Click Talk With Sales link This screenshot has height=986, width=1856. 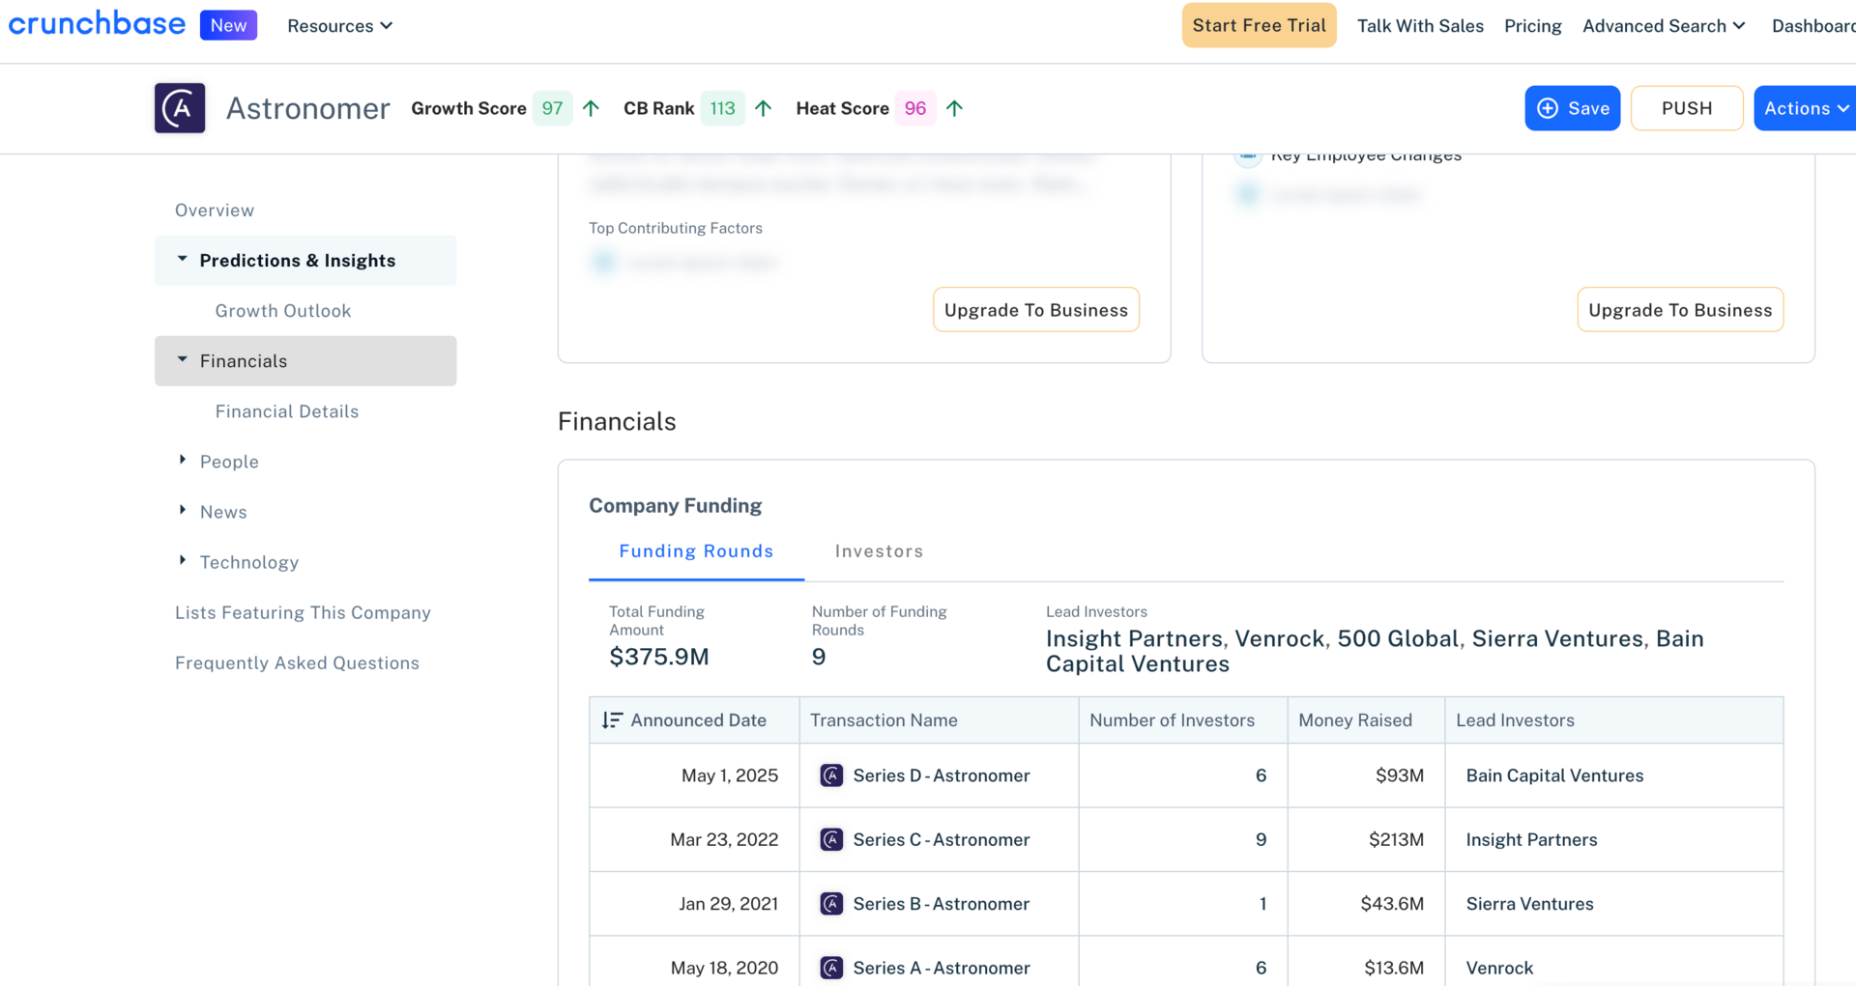coord(1420,26)
